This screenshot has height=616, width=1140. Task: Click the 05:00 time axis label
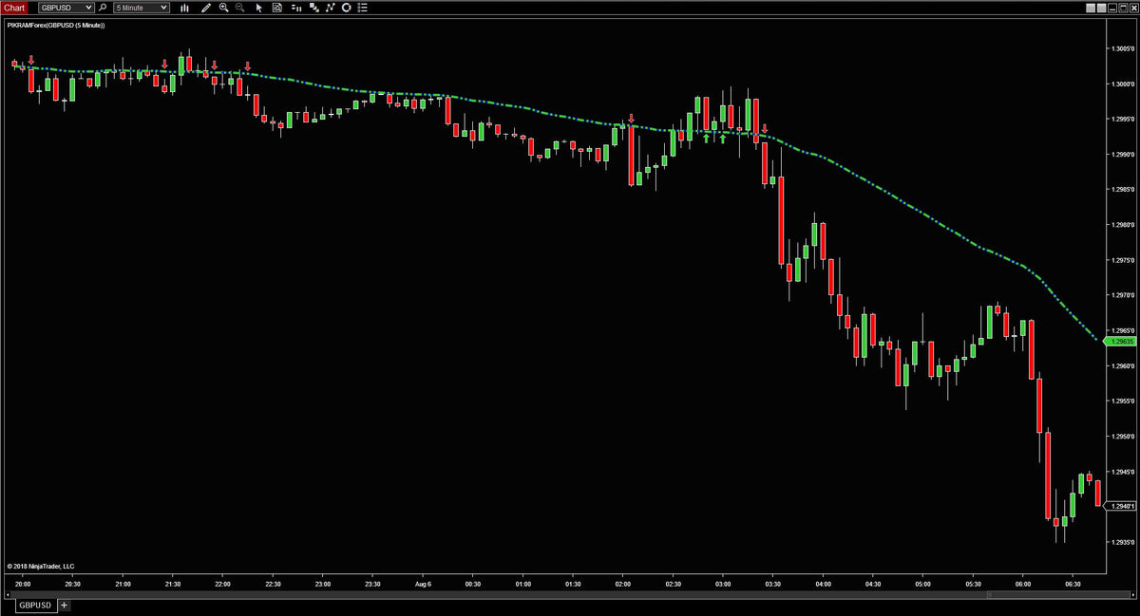(x=923, y=584)
